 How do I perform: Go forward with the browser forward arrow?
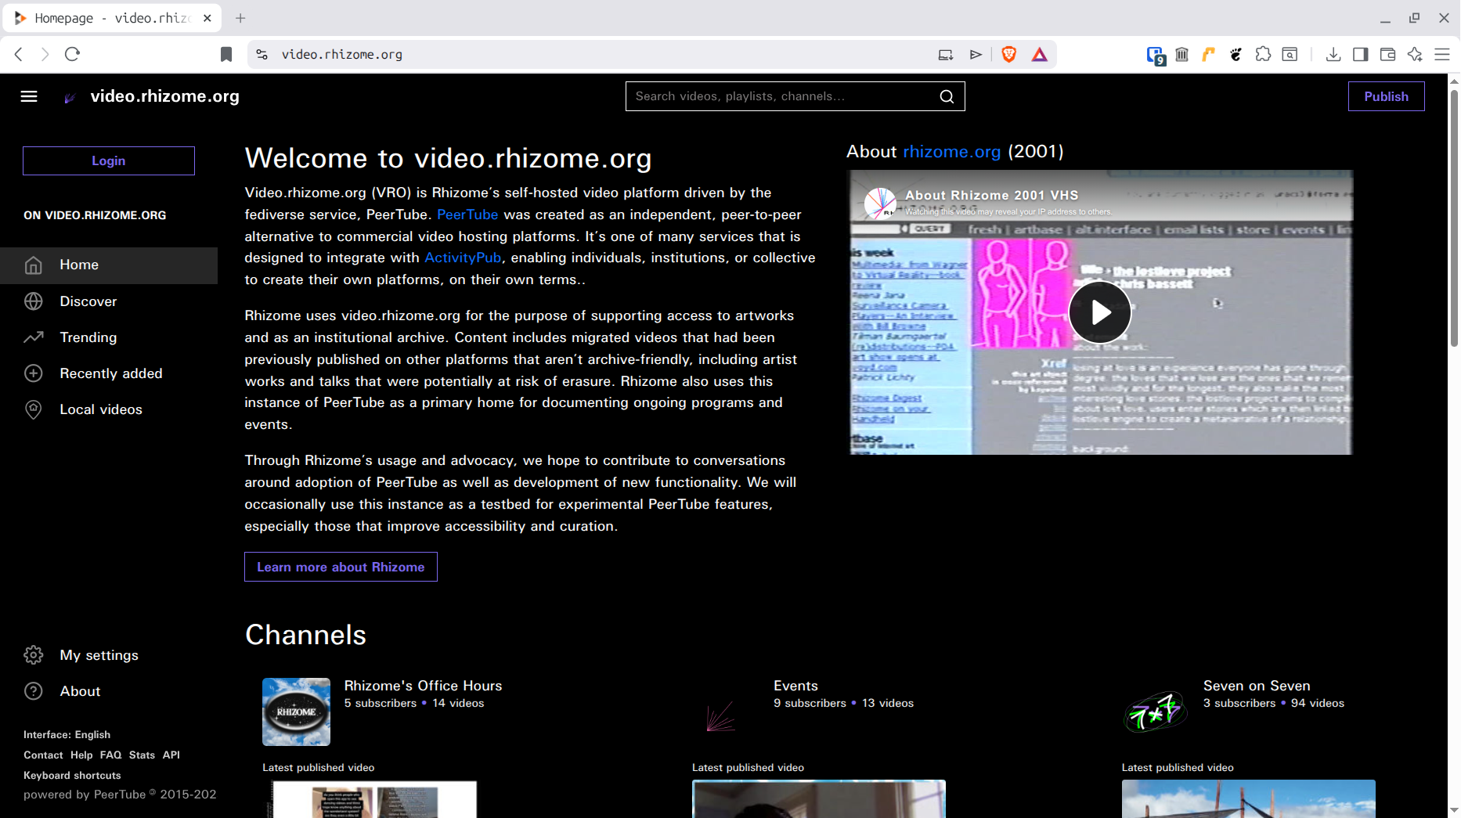point(45,54)
